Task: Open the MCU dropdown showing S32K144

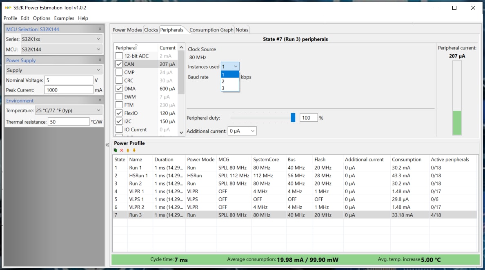Action: [x=61, y=49]
